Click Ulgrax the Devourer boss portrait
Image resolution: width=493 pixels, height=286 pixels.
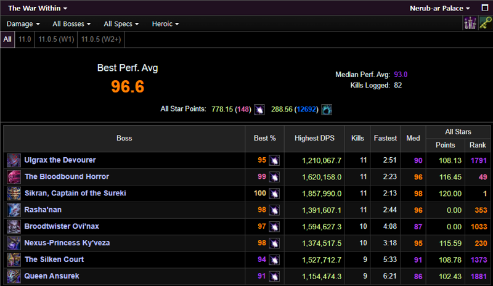(x=14, y=160)
